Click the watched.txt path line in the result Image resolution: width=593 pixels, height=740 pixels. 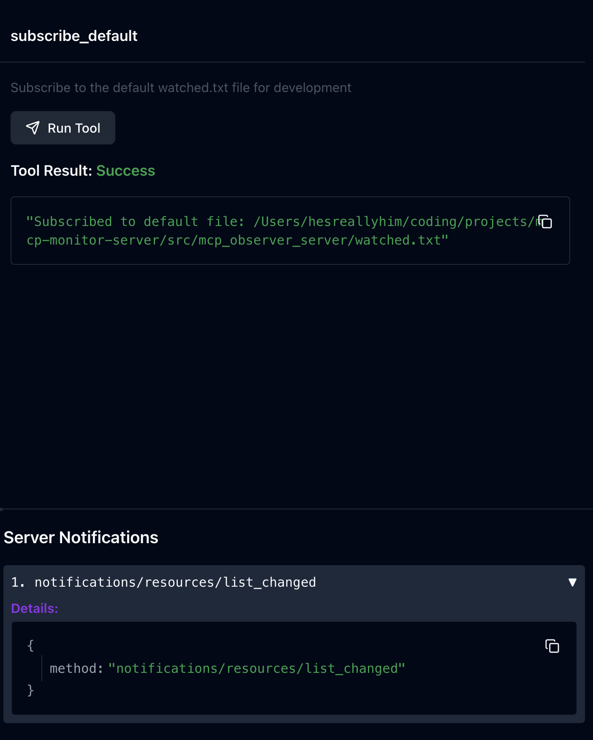click(x=237, y=240)
